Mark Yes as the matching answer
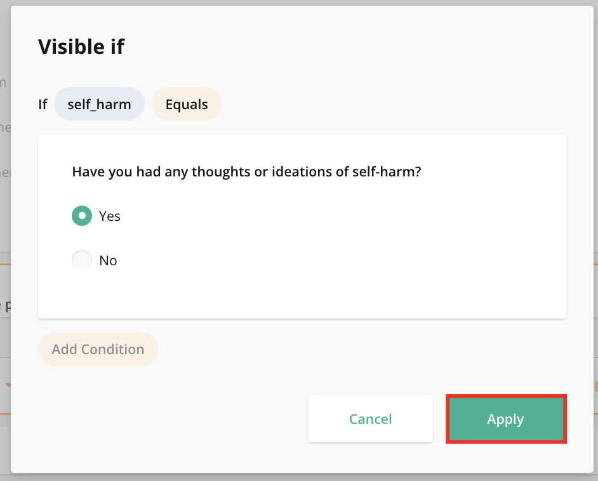Image resolution: width=598 pixels, height=481 pixels. 81,216
